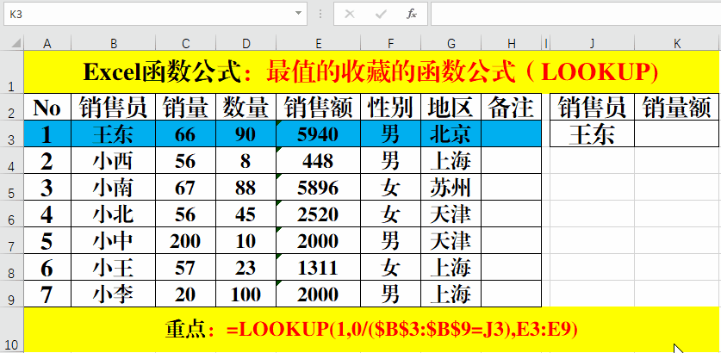The width and height of the screenshot is (721, 353).
Task: Click the 小南 cell
Action: tap(113, 187)
